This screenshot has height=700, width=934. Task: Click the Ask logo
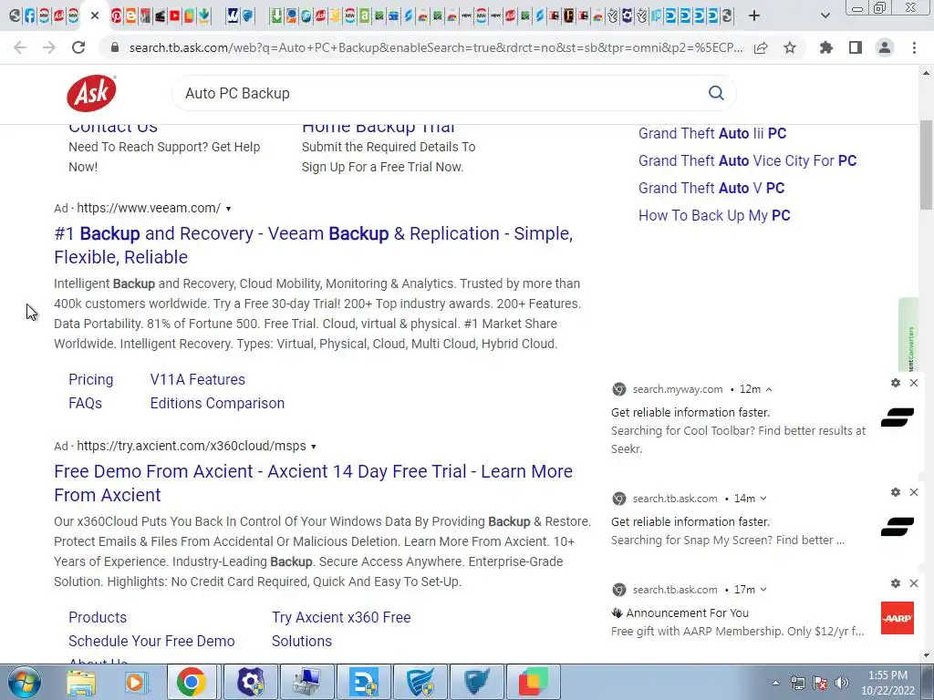[x=91, y=93]
